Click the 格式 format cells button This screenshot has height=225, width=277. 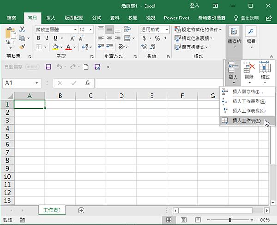tap(265, 73)
